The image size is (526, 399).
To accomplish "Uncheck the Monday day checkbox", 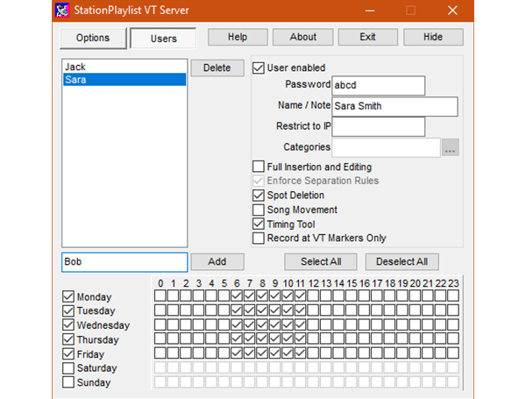I will tap(68, 296).
